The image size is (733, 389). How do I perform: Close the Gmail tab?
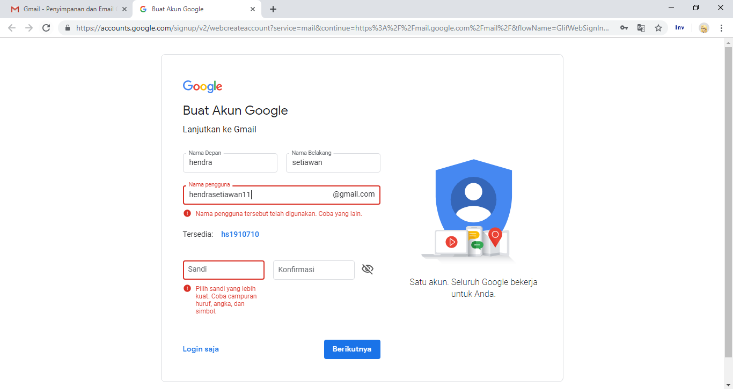coord(124,9)
